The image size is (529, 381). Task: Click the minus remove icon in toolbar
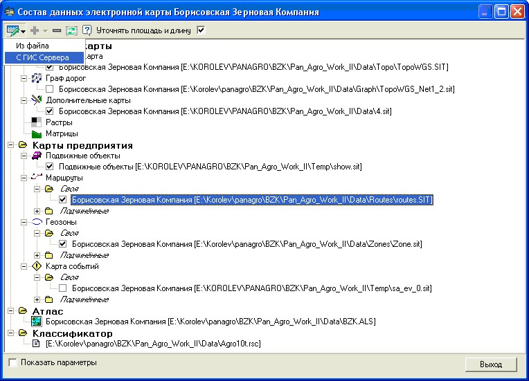point(56,30)
